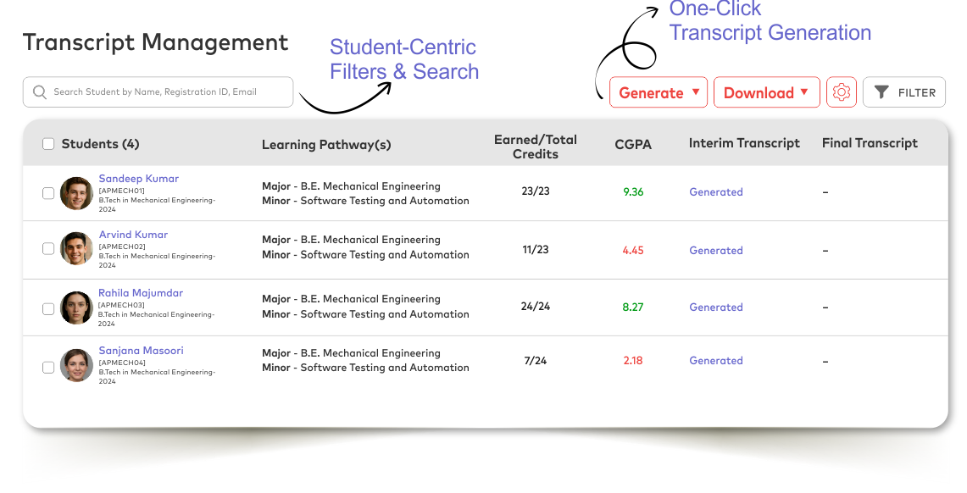Screen dimensions: 967x493
Task: Click Rahila Majumdar's avatar image
Action: (76, 307)
